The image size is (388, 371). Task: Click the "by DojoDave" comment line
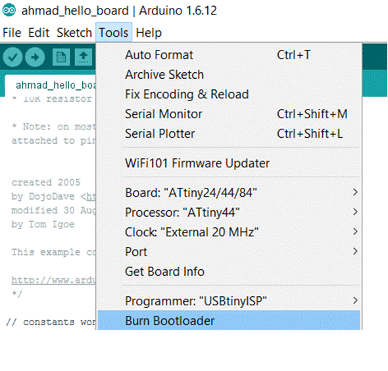(x=53, y=196)
